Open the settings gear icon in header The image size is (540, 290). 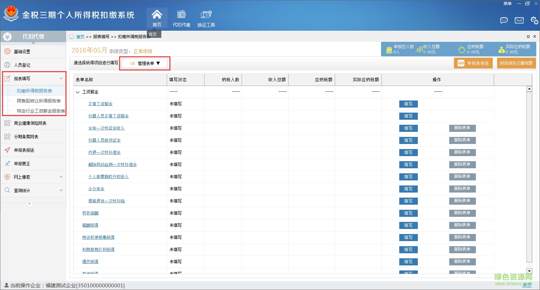pos(534,21)
